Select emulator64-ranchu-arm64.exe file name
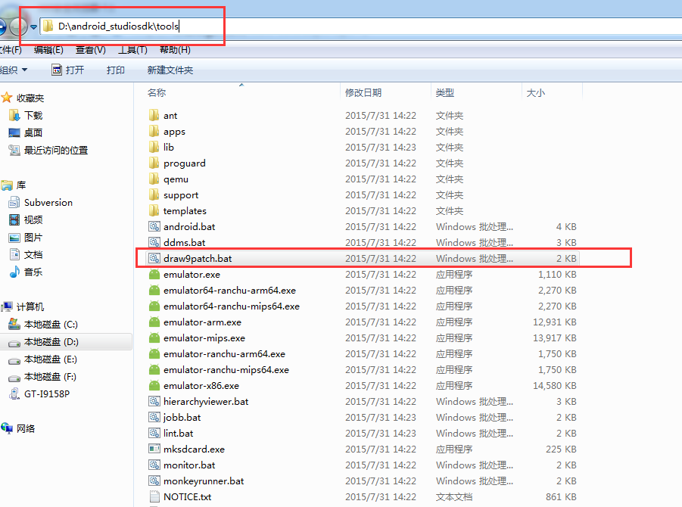682x507 pixels. click(229, 290)
